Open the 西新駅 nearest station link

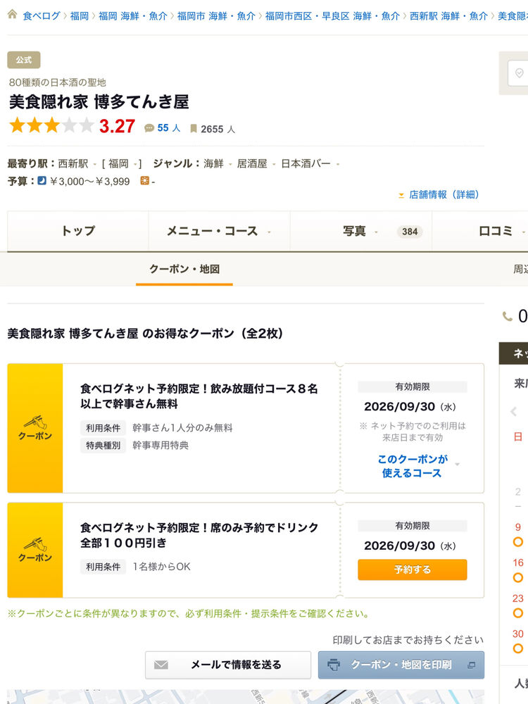point(73,163)
